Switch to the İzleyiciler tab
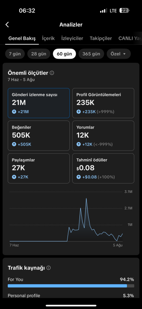 pyautogui.click(x=72, y=38)
